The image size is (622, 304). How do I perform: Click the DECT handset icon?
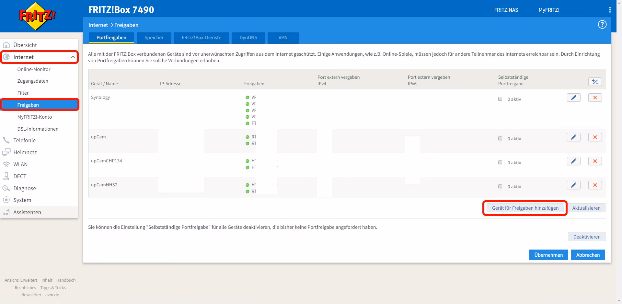6,176
